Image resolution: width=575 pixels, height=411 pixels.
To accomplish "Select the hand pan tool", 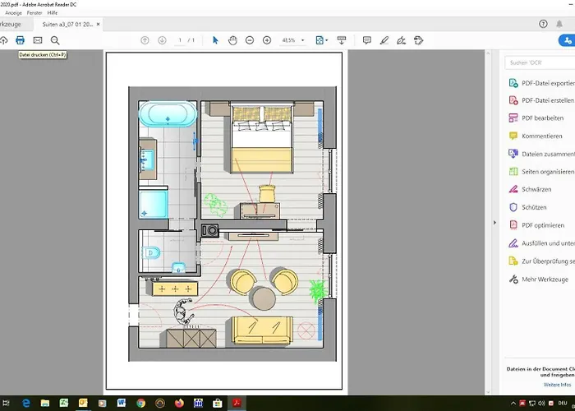I will (232, 39).
